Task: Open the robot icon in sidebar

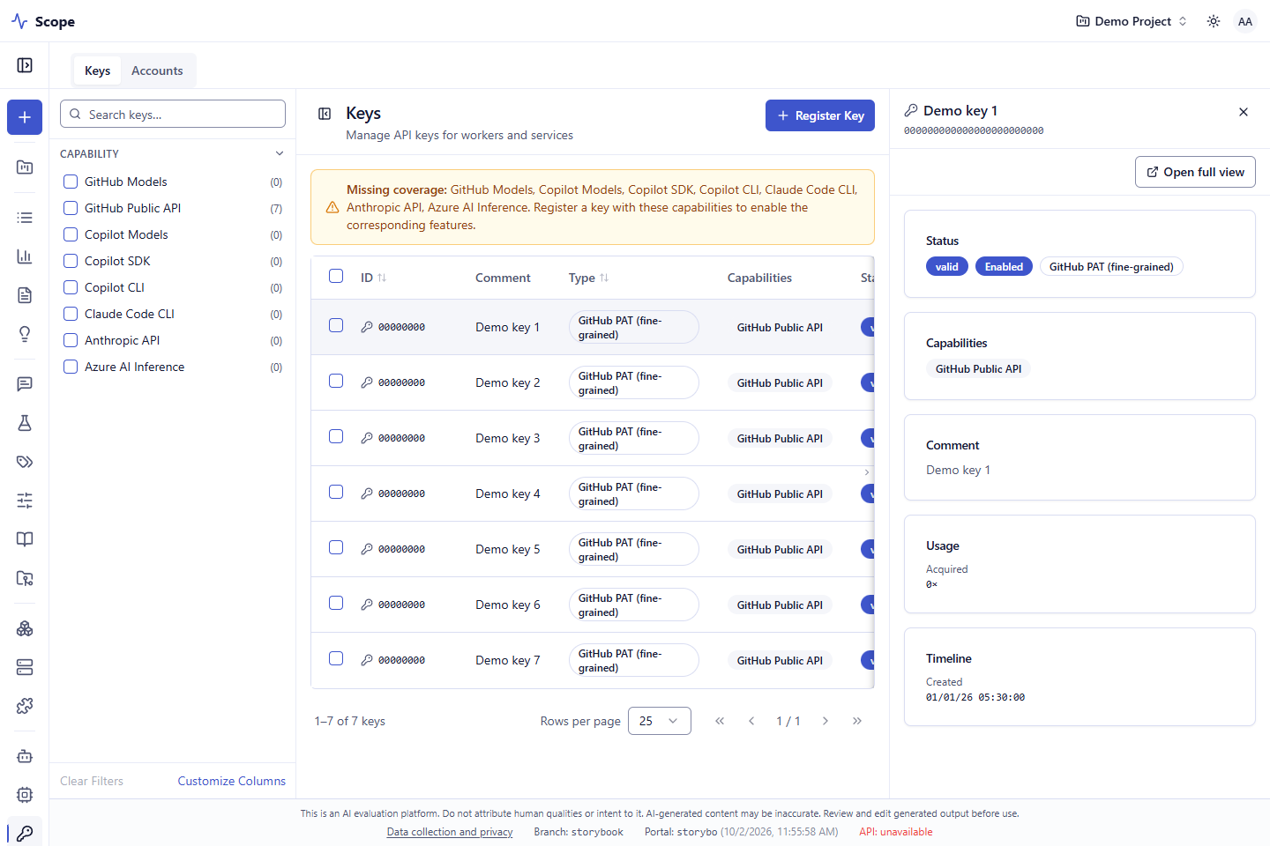Action: click(x=25, y=756)
